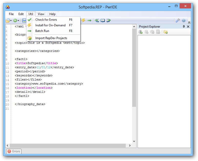Open the Edit menu
Screen dimensions: 198x161
21,14
